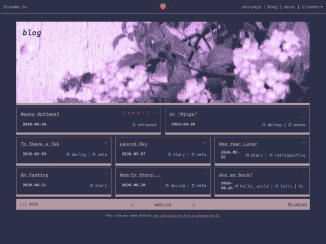Expand the Masks Optional card menu
326x244 pixels.
pos(155,113)
